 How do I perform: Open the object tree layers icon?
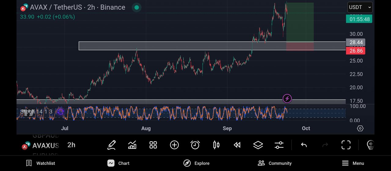point(258,145)
